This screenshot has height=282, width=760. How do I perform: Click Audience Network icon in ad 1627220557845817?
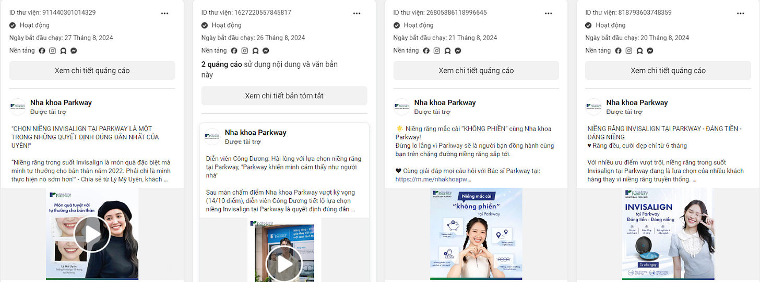pos(255,51)
